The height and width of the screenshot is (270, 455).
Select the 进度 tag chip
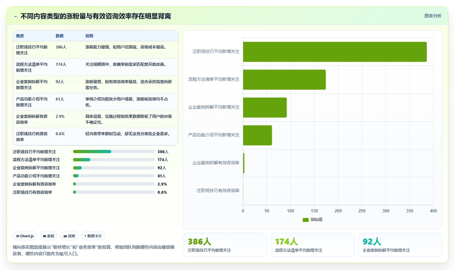point(69,236)
